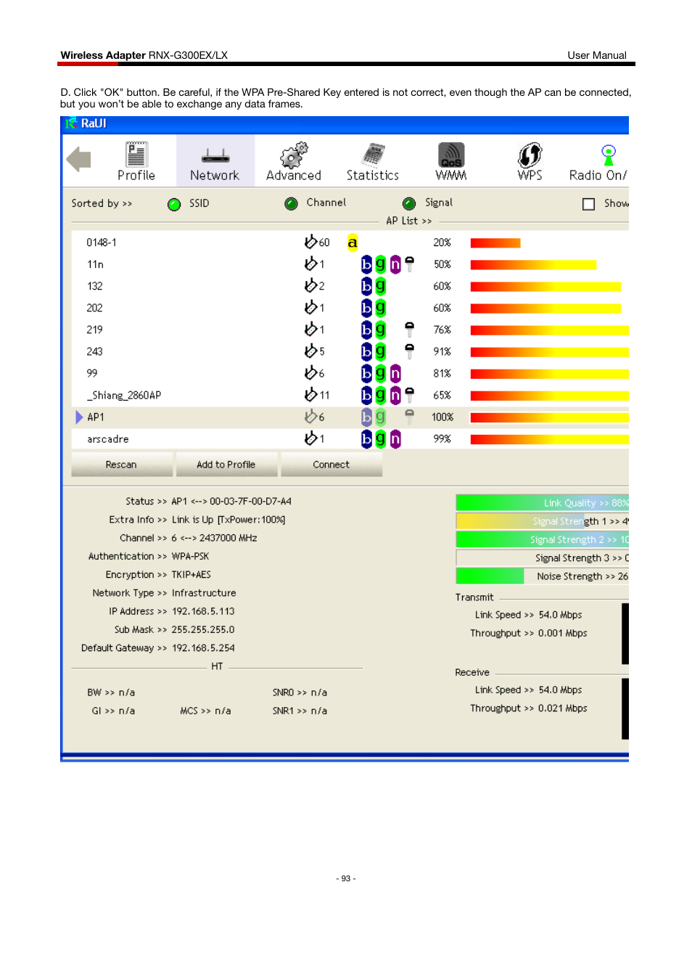Click the Signal Strength 2 green bar

point(542,539)
